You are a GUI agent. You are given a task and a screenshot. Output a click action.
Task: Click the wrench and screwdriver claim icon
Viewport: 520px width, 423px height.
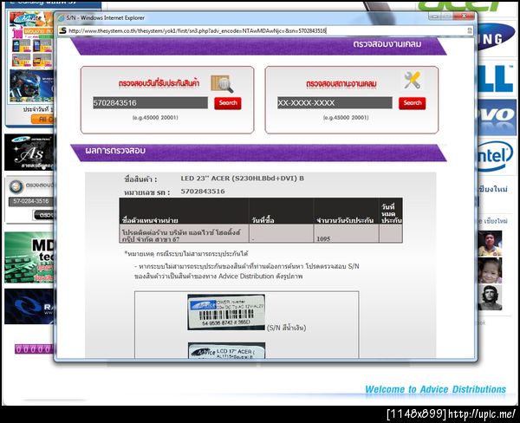413,80
